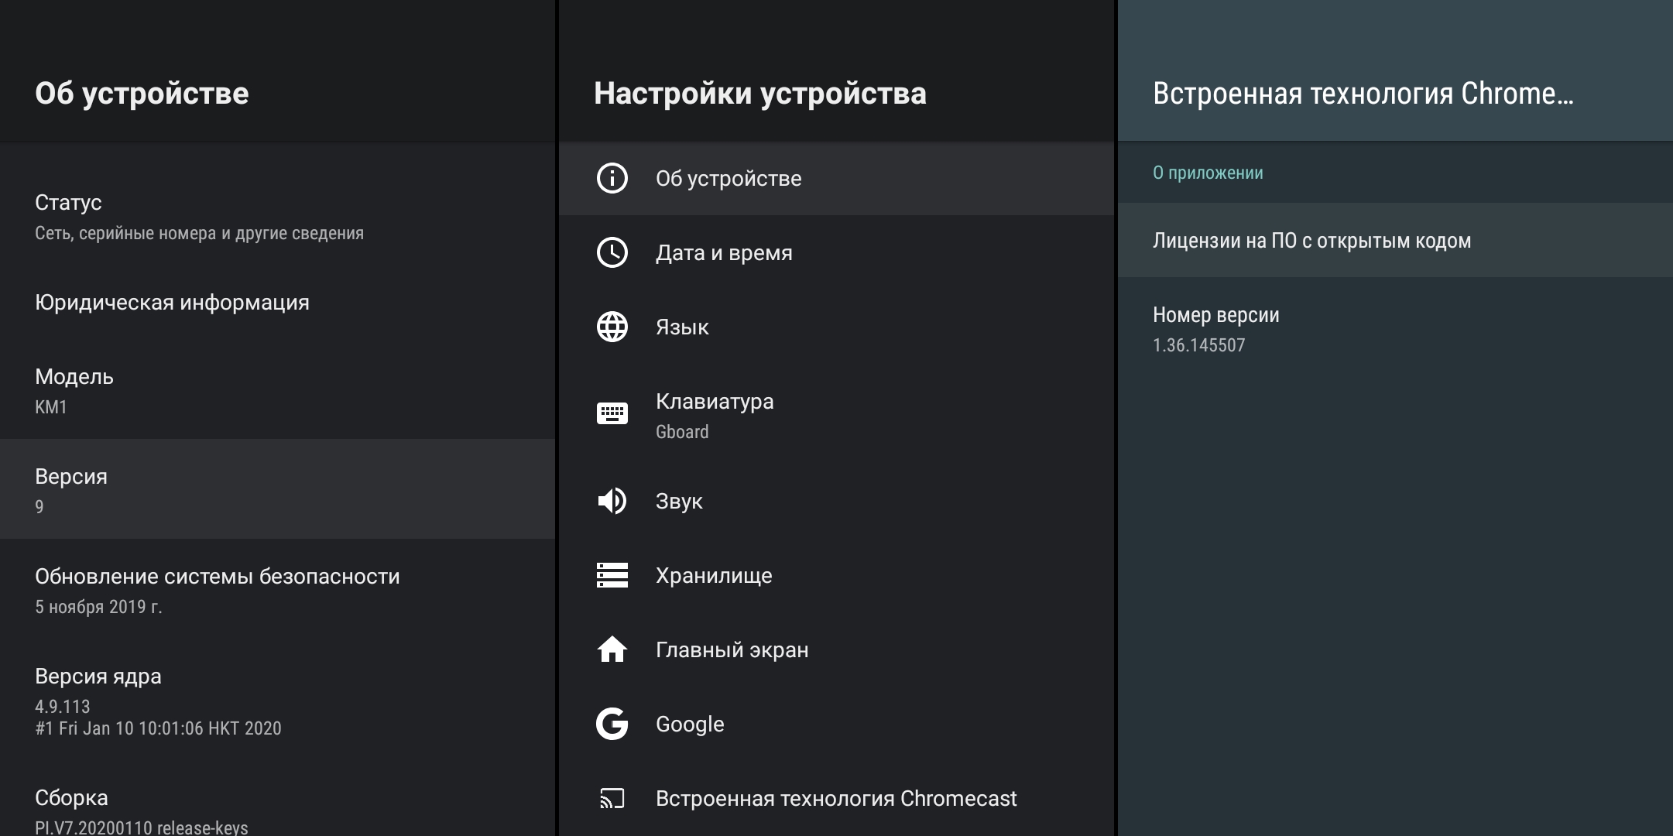Select Версия ядра 4.9.113 entry

click(158, 701)
